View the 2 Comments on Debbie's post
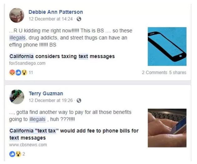This screenshot has height=164, width=197. click(154, 72)
